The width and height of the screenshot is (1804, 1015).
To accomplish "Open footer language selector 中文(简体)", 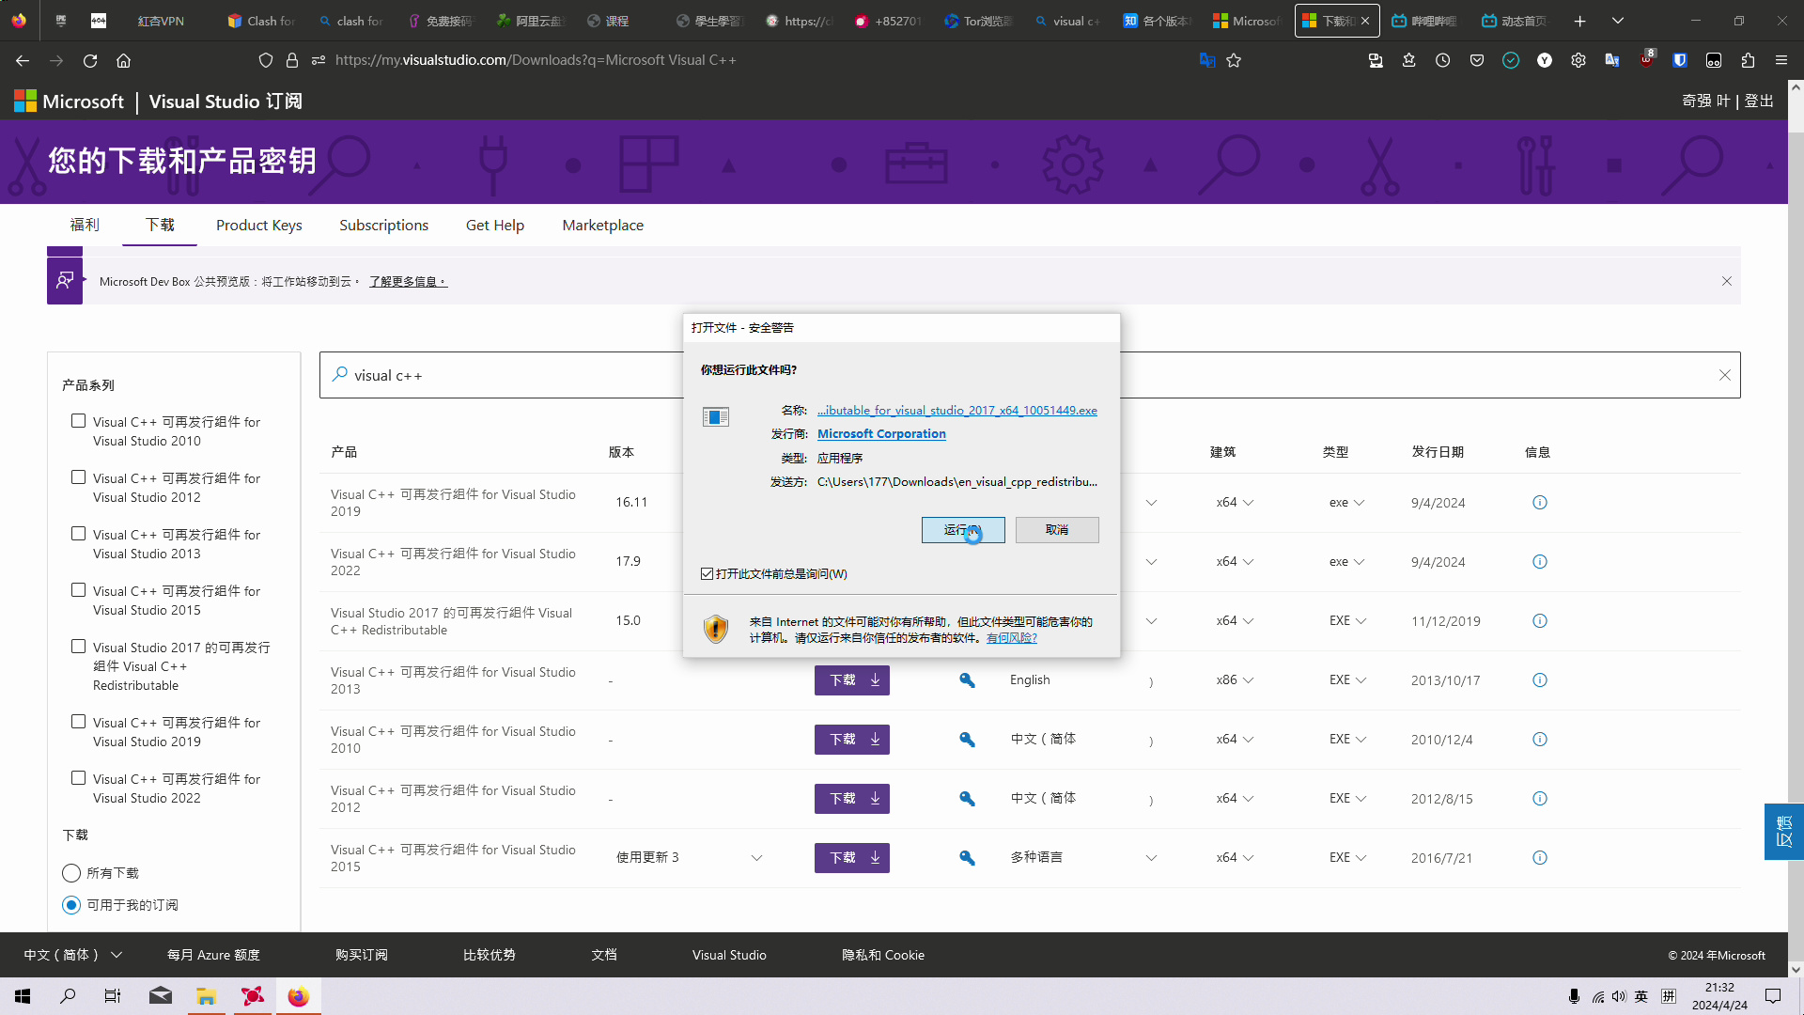I will click(x=73, y=955).
